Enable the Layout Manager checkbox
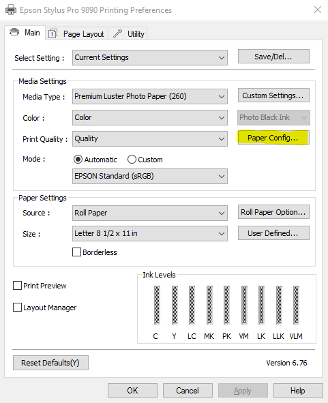 coord(17,308)
